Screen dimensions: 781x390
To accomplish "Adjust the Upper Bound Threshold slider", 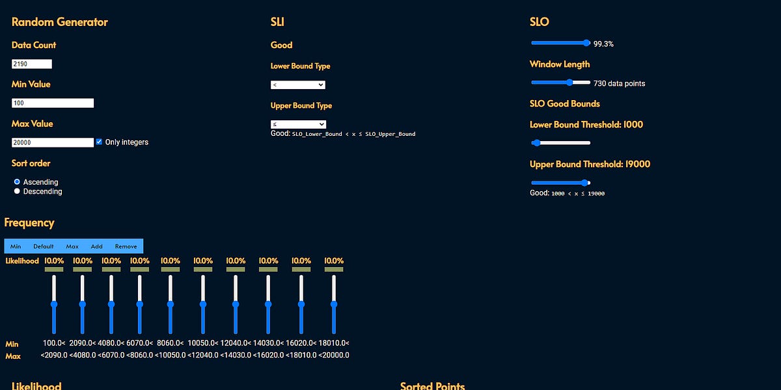I will pyautogui.click(x=560, y=183).
